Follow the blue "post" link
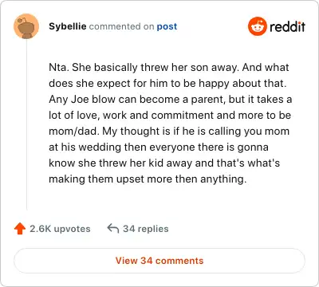 point(167,26)
